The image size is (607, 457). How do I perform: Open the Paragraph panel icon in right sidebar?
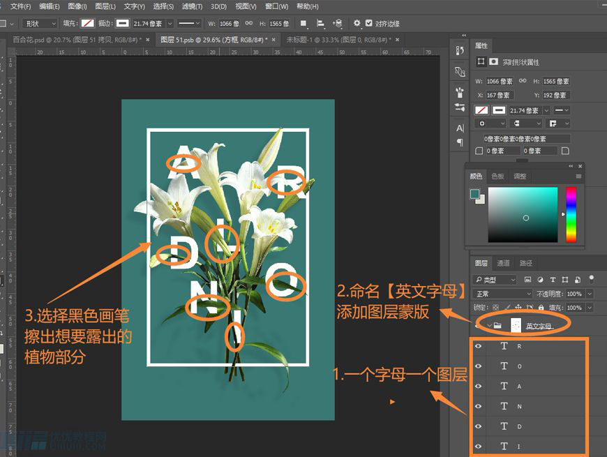coord(458,142)
